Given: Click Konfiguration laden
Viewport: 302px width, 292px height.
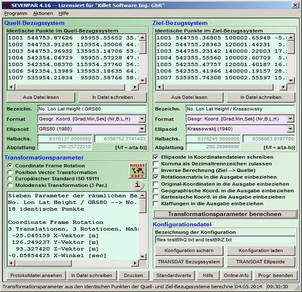Looking at the screenshot, I should tap(261, 251).
